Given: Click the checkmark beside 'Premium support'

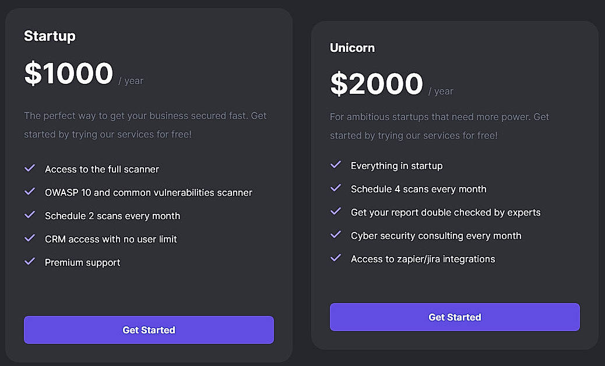Looking at the screenshot, I should (x=30, y=262).
